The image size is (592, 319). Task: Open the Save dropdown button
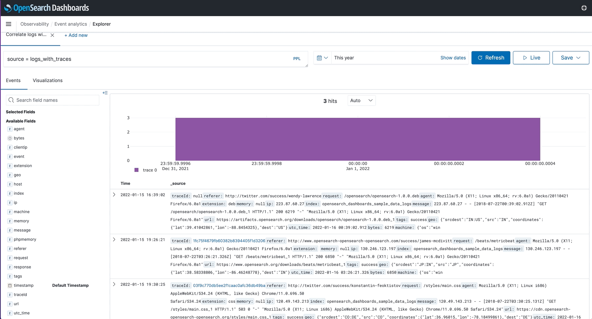pos(570,58)
